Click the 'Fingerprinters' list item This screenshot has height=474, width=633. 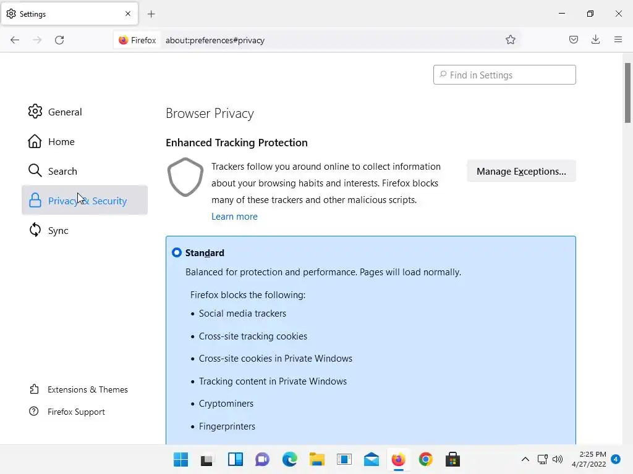(x=227, y=426)
